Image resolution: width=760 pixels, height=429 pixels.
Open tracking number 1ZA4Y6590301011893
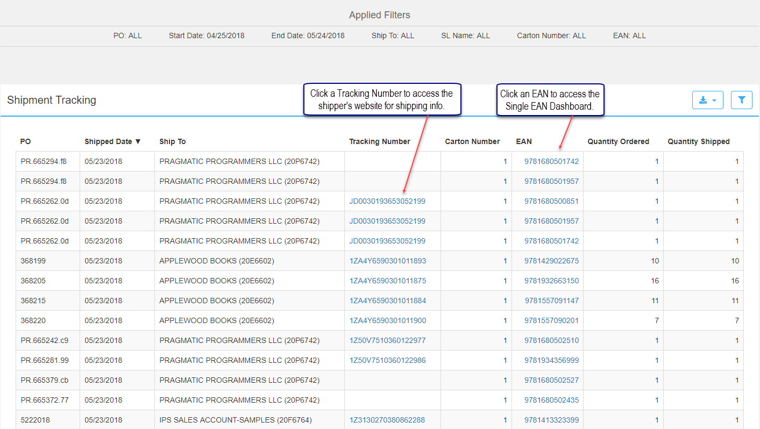(388, 261)
